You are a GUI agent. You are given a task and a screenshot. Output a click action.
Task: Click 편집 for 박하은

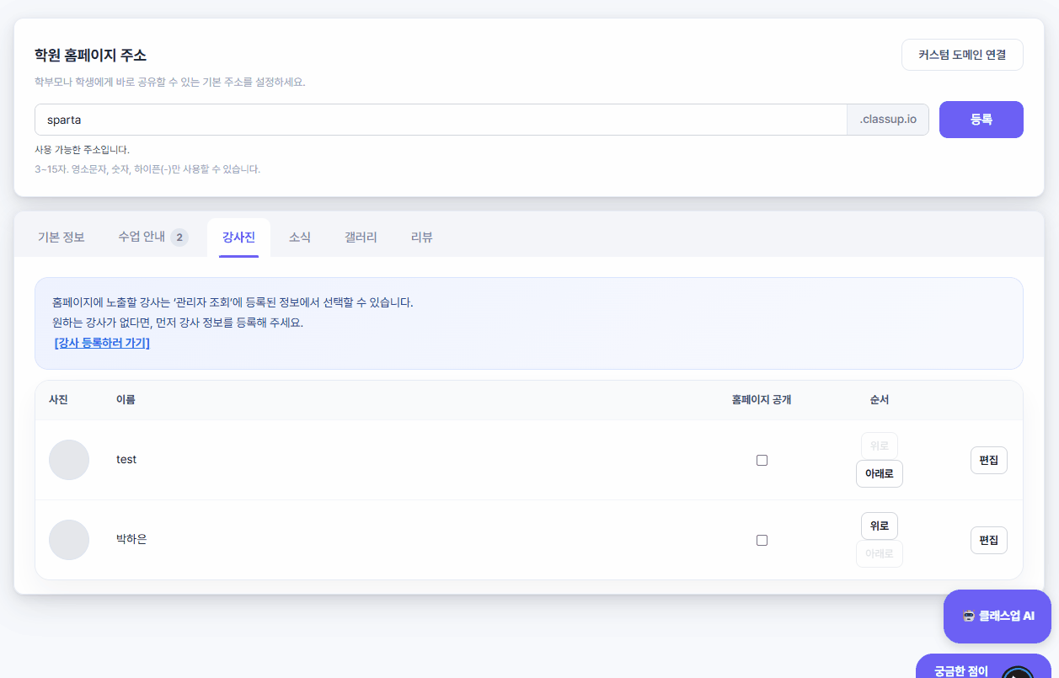[x=989, y=540]
